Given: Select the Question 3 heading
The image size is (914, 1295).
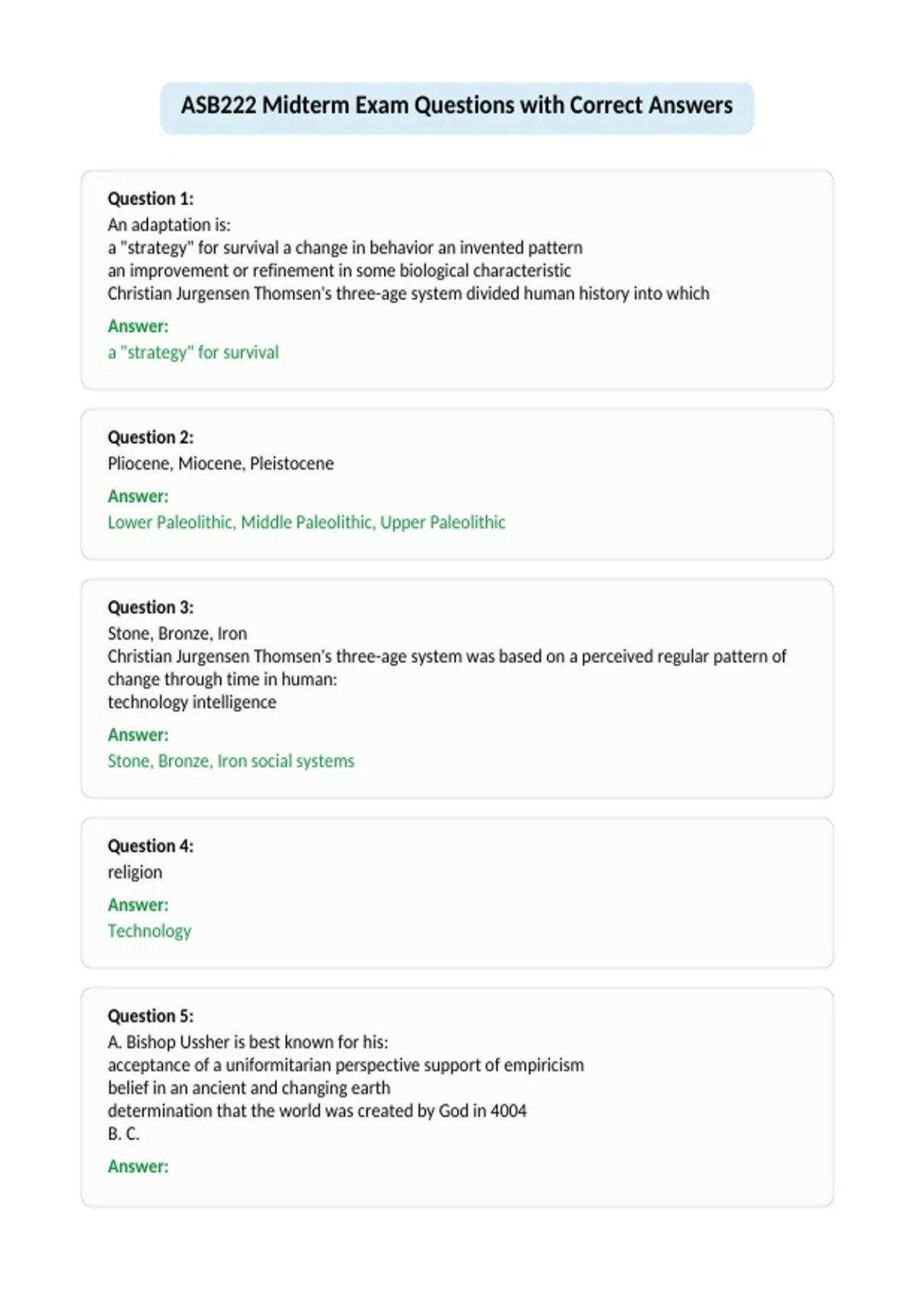Looking at the screenshot, I should [x=151, y=607].
